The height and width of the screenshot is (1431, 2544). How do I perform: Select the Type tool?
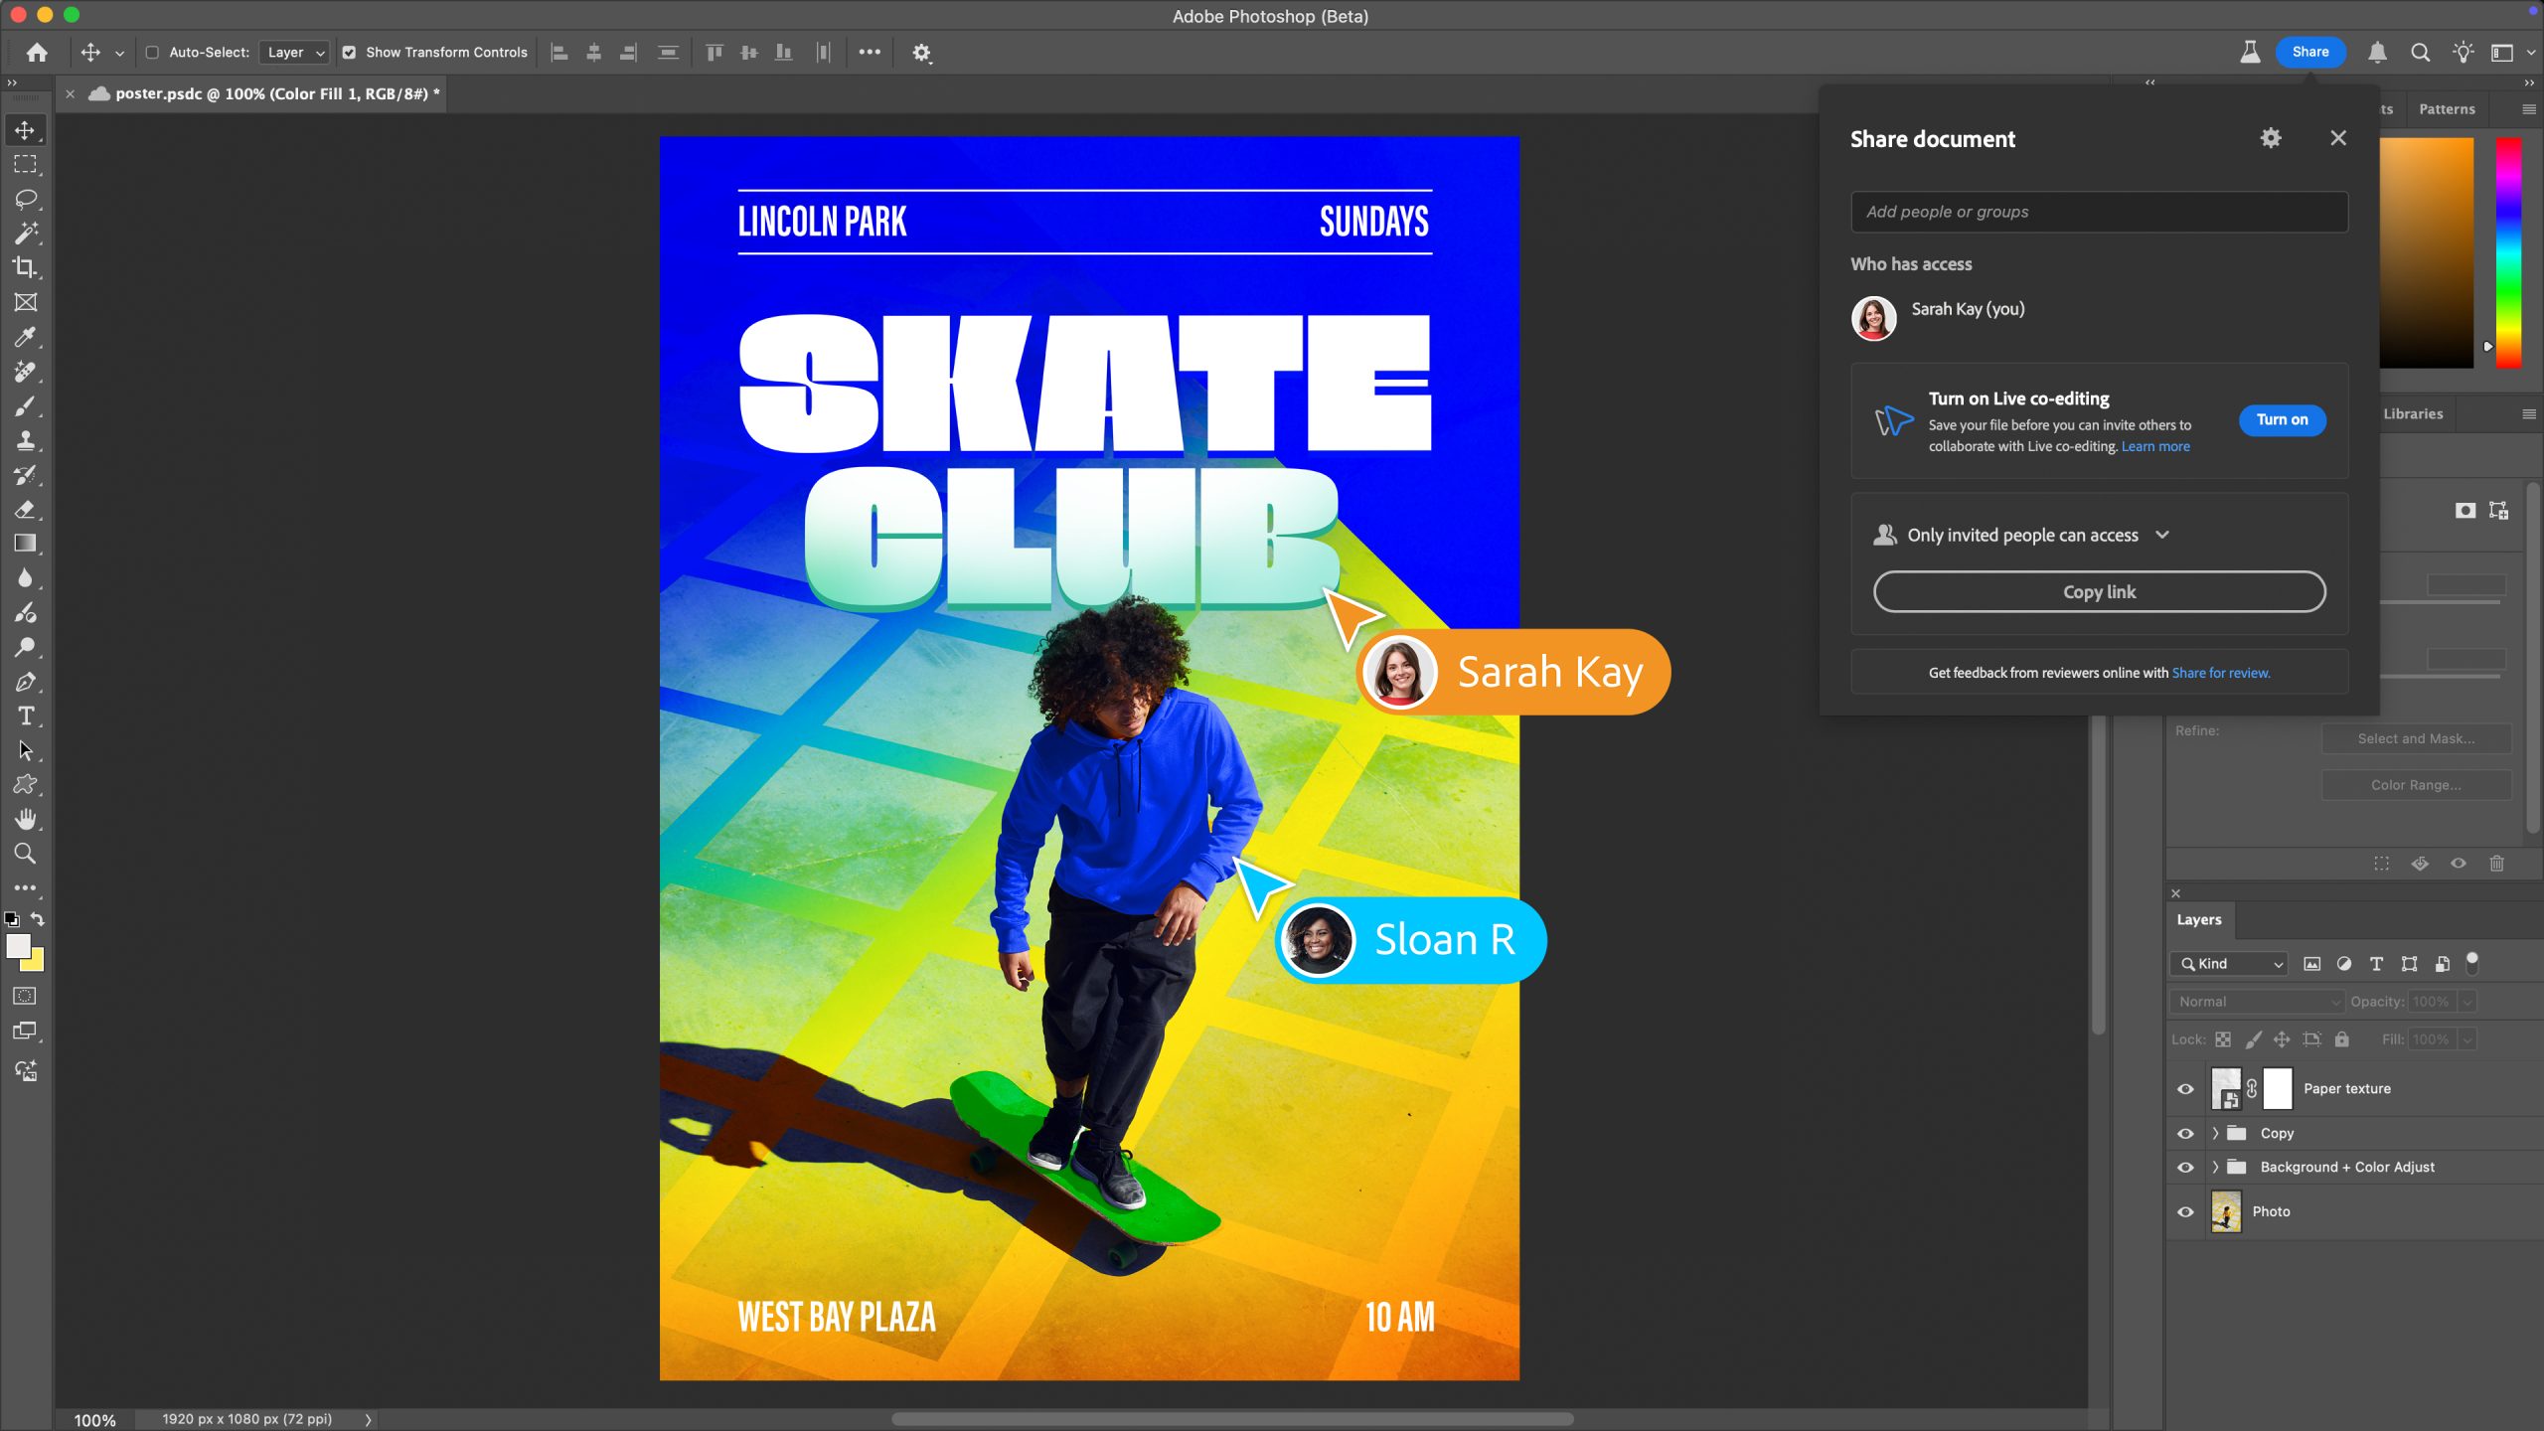pos(25,716)
